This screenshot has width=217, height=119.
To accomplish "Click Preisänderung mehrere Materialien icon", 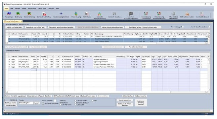I will [x=159, y=15].
